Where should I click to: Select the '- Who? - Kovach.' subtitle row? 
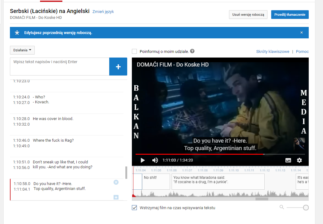67,103
